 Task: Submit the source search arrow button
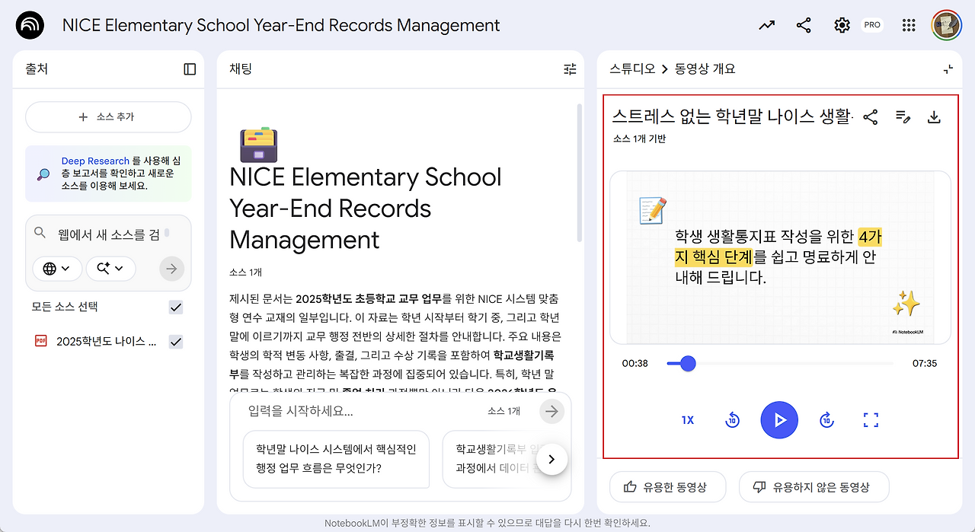click(x=171, y=268)
